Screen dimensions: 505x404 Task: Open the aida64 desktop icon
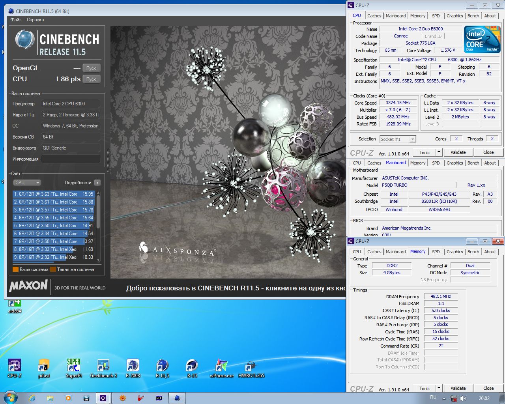(x=15, y=306)
